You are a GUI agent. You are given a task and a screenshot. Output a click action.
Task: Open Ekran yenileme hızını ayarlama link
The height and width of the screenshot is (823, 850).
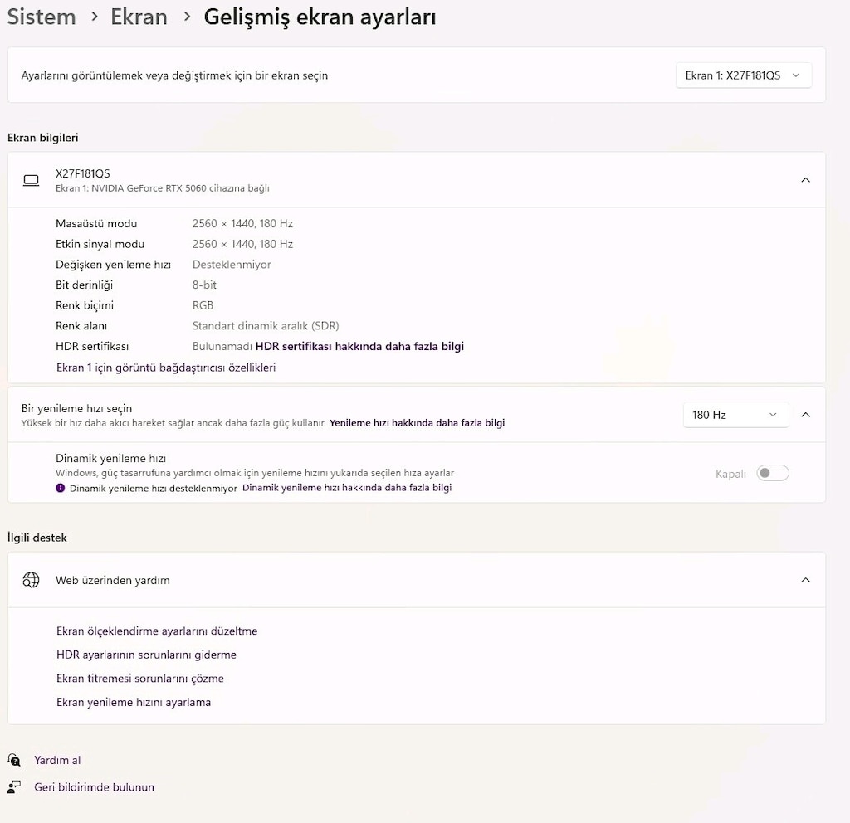pyautogui.click(x=134, y=703)
